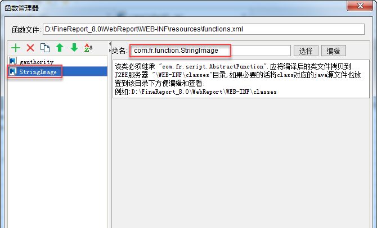The image size is (377, 228).
Task: Click the 函数文件 path field
Action: [x=204, y=29]
